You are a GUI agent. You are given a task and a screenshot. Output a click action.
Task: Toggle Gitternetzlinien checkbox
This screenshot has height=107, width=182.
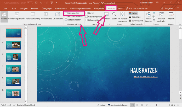[x=87, y=17]
